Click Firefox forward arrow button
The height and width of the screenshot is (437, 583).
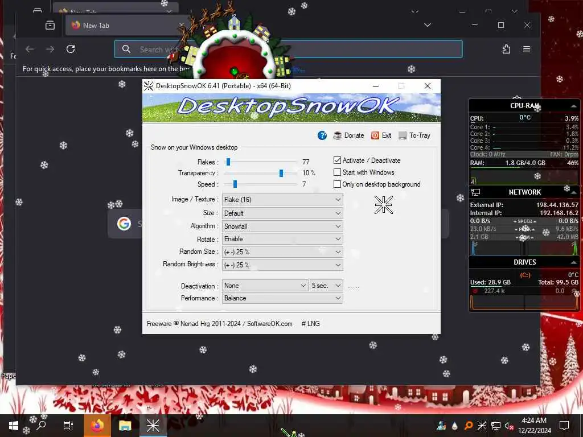(x=50, y=49)
